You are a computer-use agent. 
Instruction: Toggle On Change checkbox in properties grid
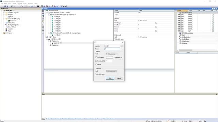coord(156,23)
